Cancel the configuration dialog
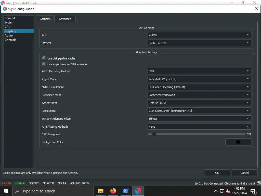 (x=244, y=173)
